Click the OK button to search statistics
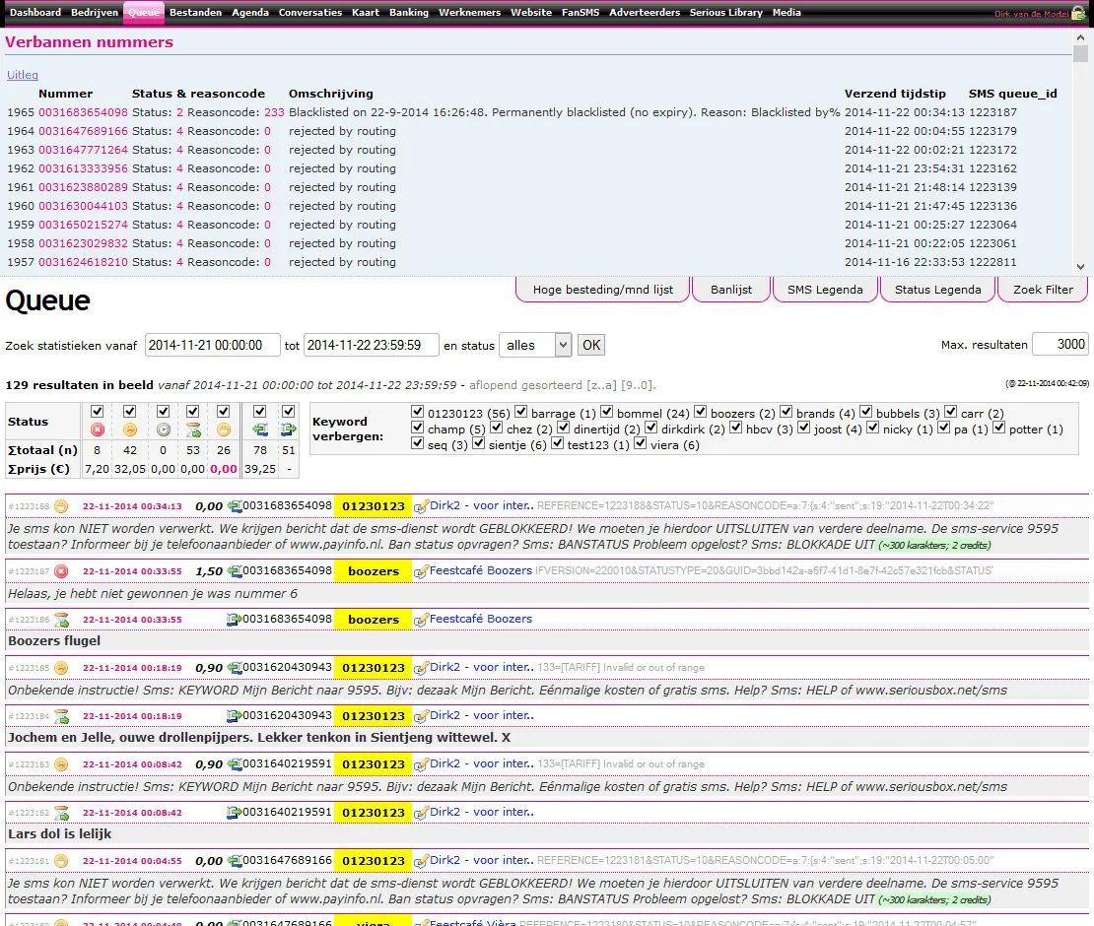Screen dimensions: 1094x926 pos(591,345)
